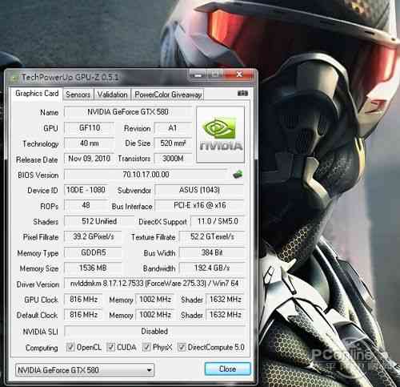400x387 pixels.
Task: Click the camera screenshot icon in GPU-Z
Action: click(x=242, y=93)
